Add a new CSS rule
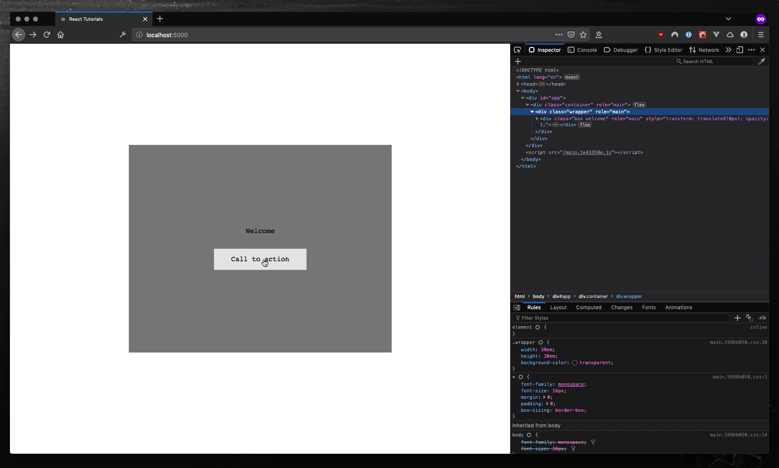Viewport: 779px width, 468px height. click(737, 318)
